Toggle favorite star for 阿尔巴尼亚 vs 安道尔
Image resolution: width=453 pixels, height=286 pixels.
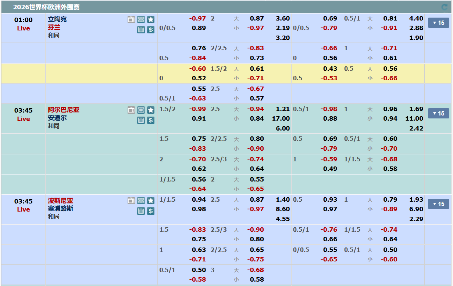150,110
